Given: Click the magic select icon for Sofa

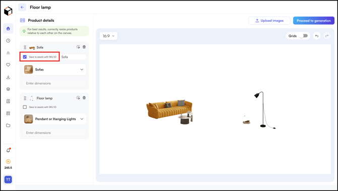Looking at the screenshot, I should coord(78,47).
